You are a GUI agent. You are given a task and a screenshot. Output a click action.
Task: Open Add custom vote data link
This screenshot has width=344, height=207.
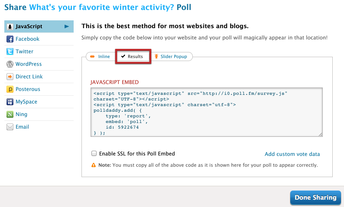[292, 154]
